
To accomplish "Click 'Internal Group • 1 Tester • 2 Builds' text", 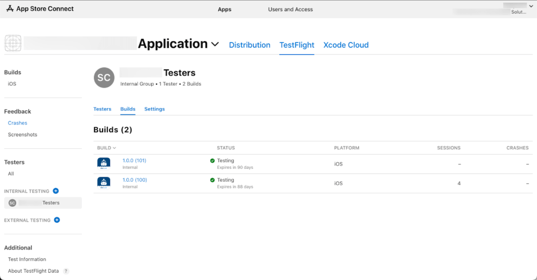I will [x=161, y=84].
